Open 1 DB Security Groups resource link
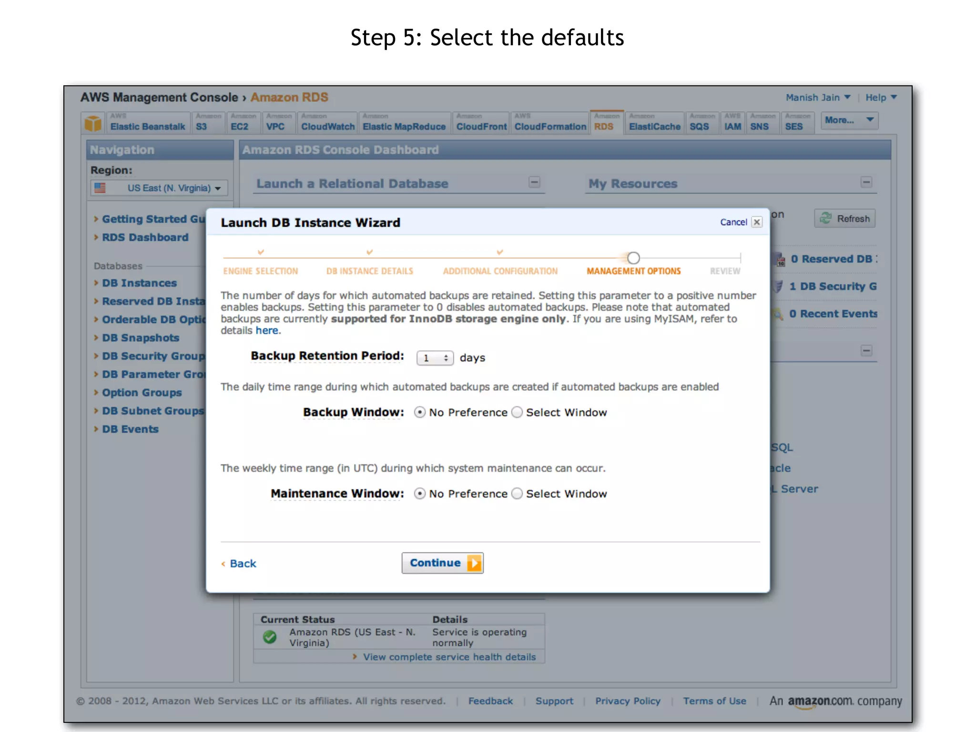Viewport: 976px width, 732px height. [833, 286]
